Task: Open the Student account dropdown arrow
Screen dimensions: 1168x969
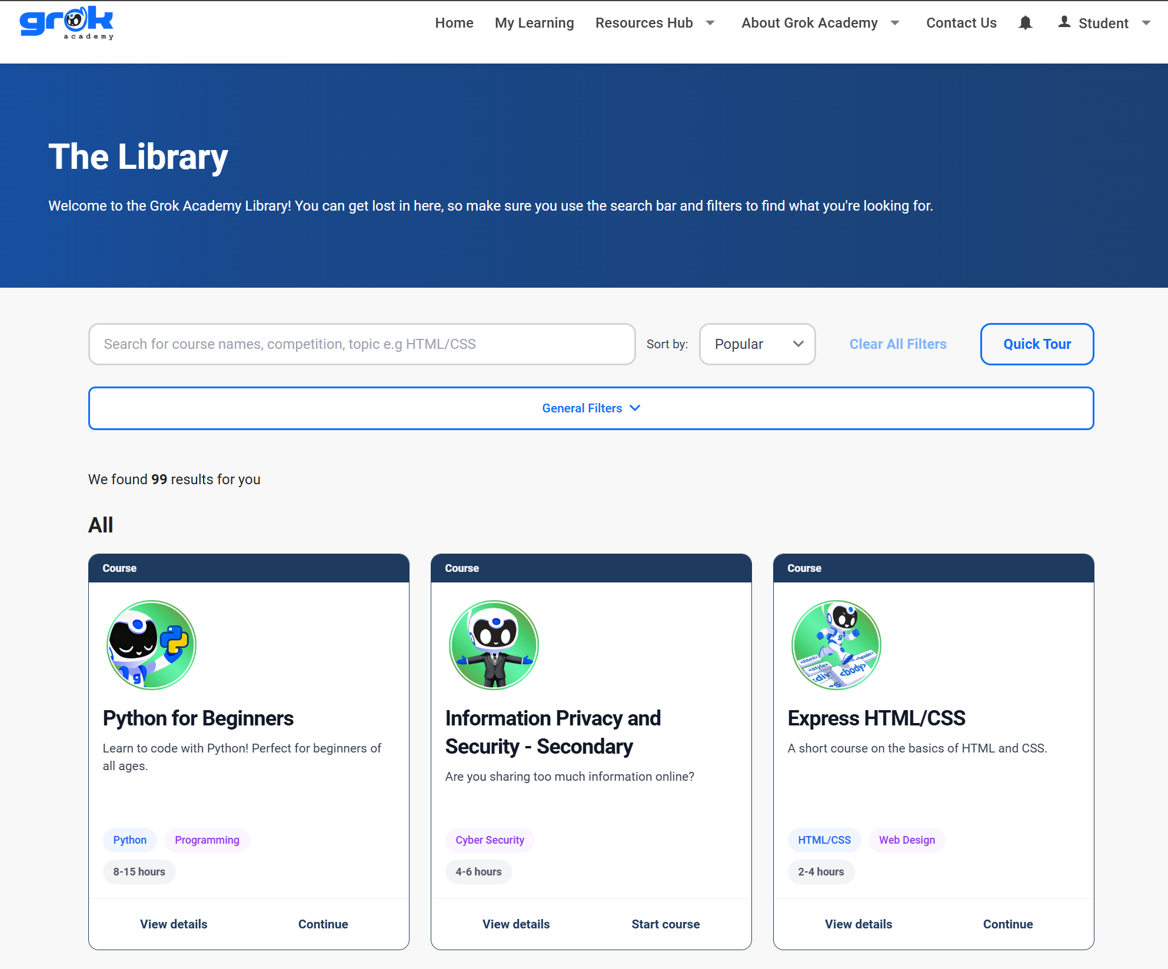Action: click(x=1146, y=23)
